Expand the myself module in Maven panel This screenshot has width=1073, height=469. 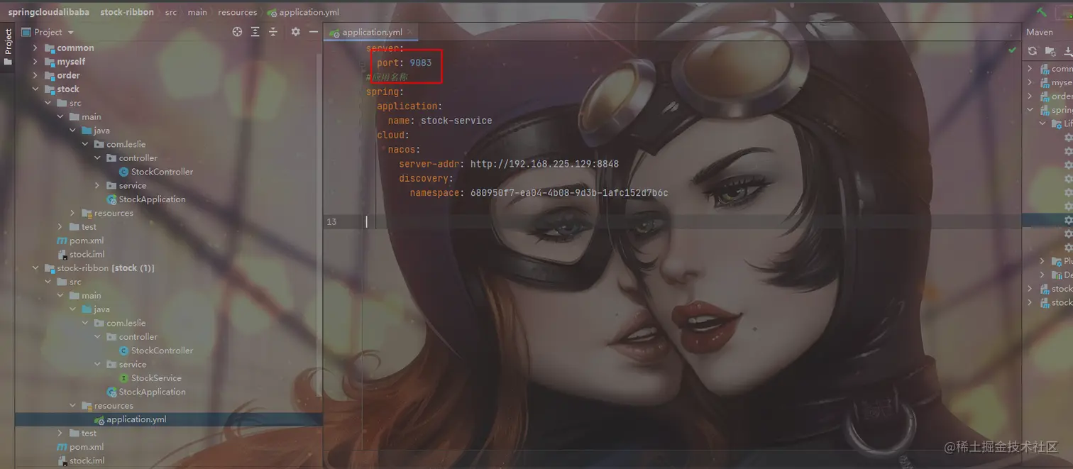pos(1031,82)
